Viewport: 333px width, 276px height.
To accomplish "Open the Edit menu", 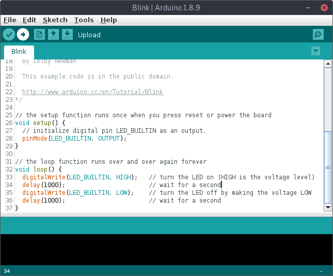I will pyautogui.click(x=29, y=20).
